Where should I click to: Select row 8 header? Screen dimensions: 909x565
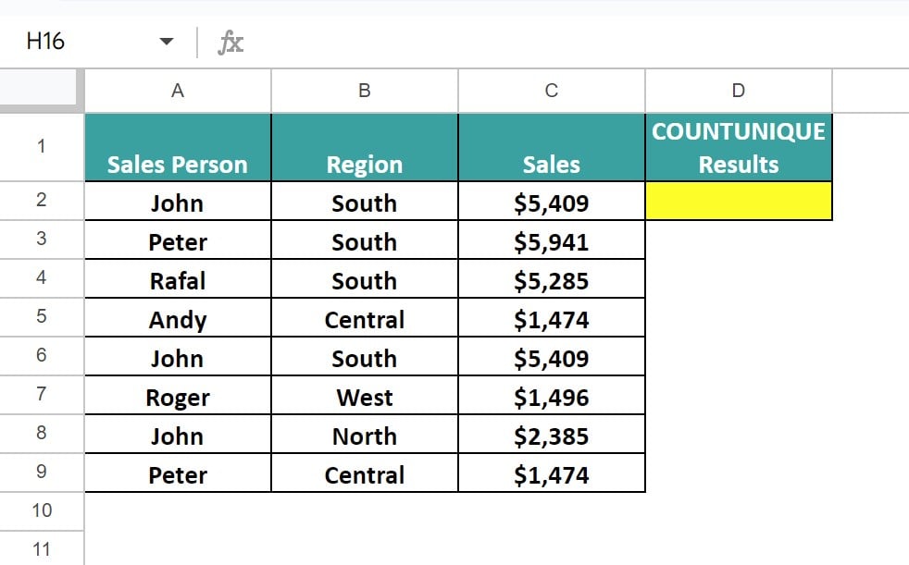coord(42,433)
